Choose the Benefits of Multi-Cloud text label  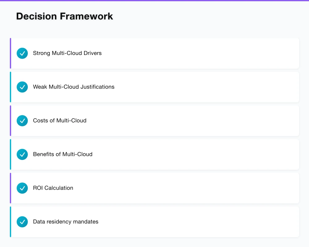[63, 154]
